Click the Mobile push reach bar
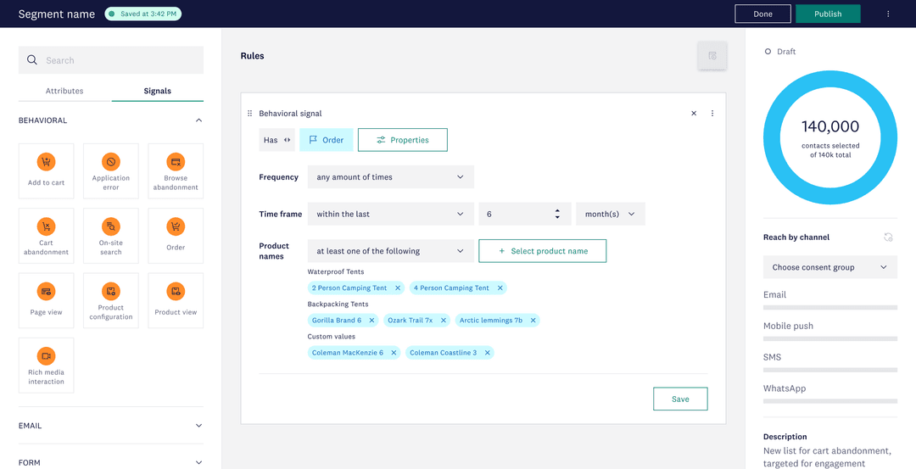The height and width of the screenshot is (469, 916). pyautogui.click(x=830, y=338)
